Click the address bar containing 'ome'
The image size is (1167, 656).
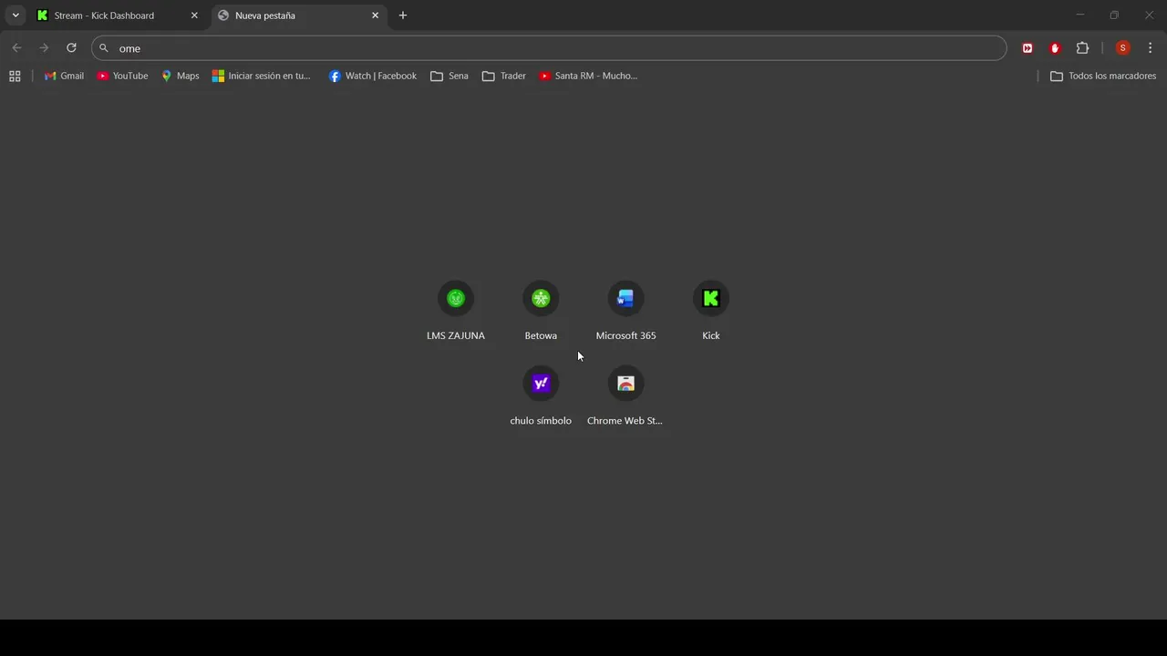coord(549,48)
